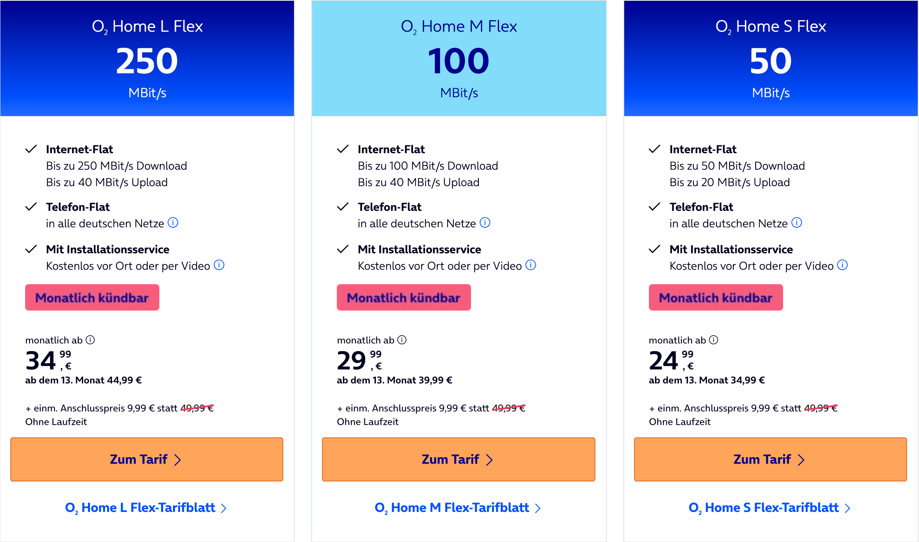
Task: Show price info icon next to 29,99 € monatlich ab
Action: [402, 340]
